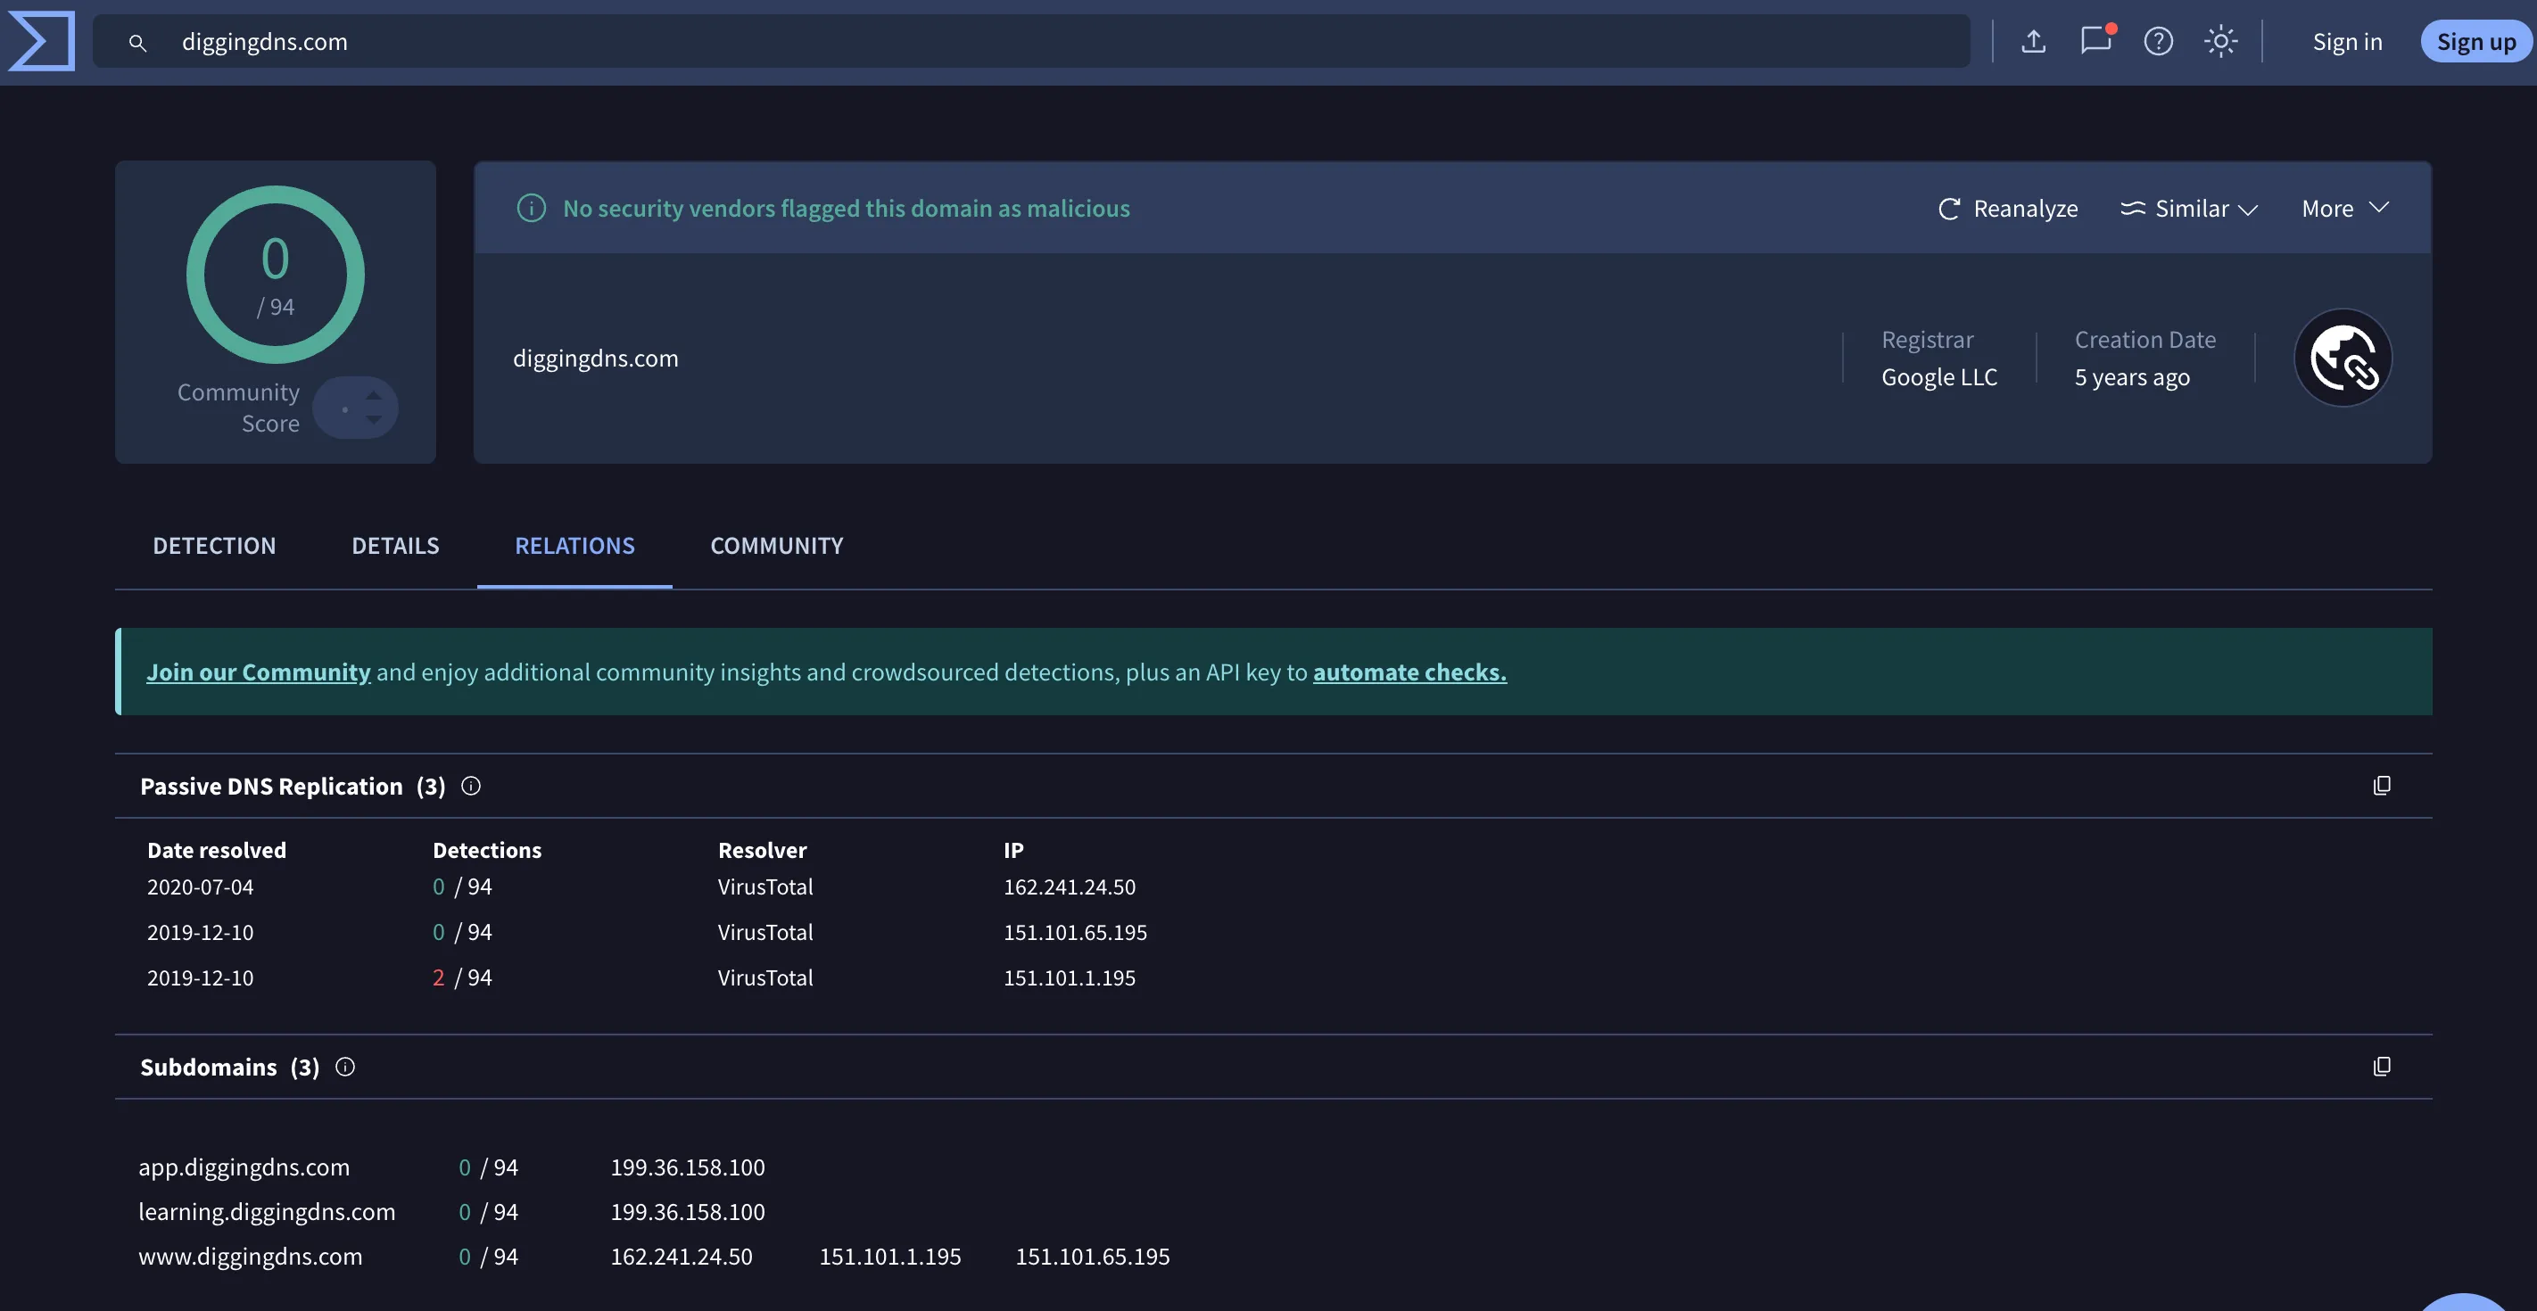This screenshot has height=1311, width=2537.
Task: Open the More options dropdown
Action: (2344, 208)
